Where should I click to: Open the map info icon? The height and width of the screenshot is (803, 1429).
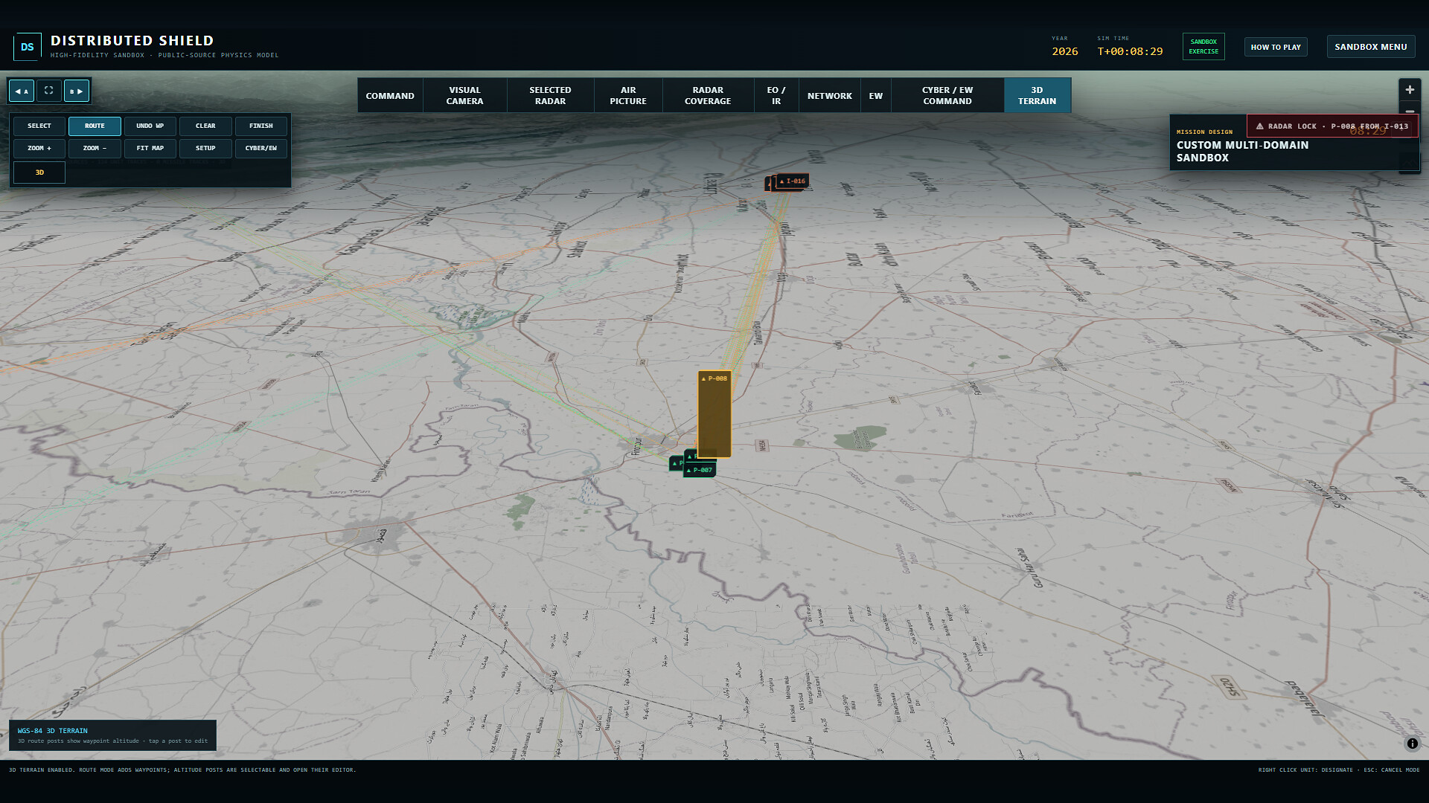pos(1412,744)
